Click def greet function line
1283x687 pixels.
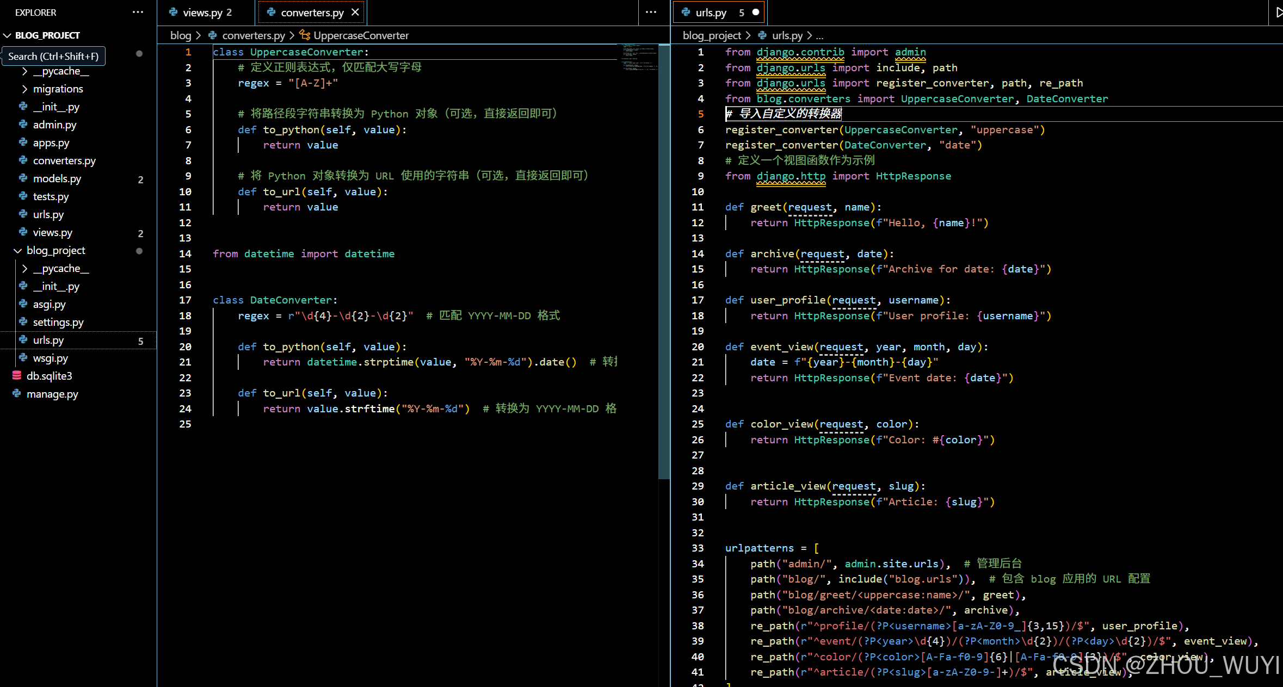point(803,207)
